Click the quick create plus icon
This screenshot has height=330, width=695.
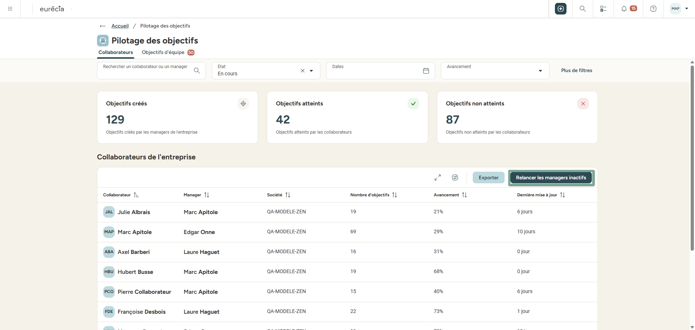[x=561, y=9]
